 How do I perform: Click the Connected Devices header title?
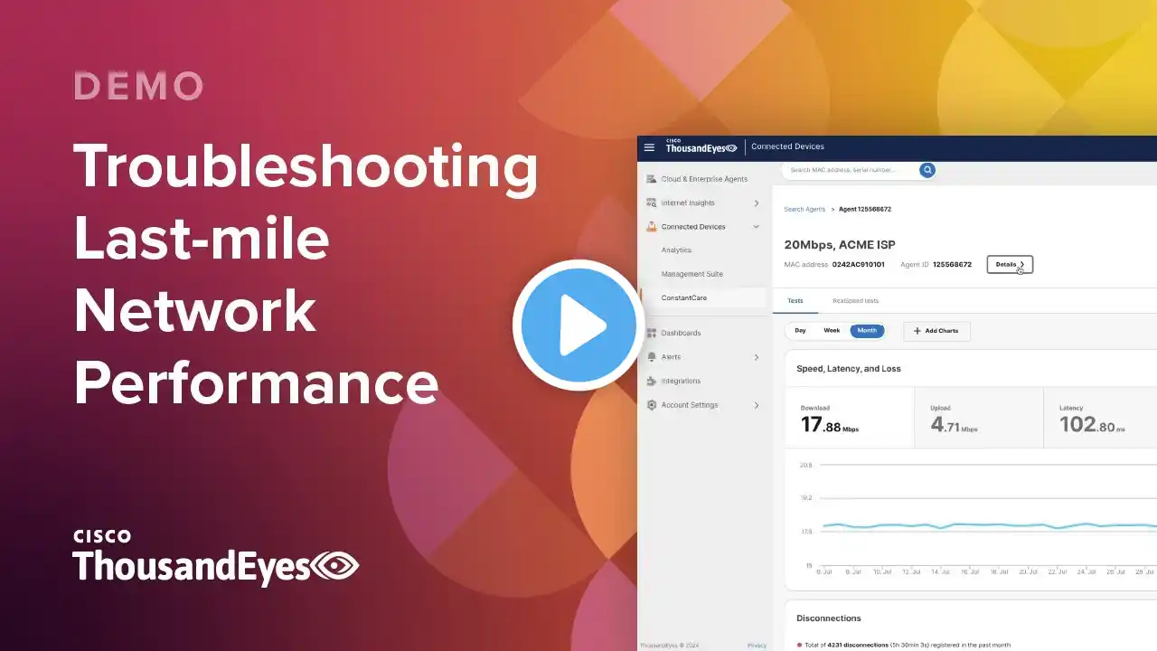click(787, 146)
